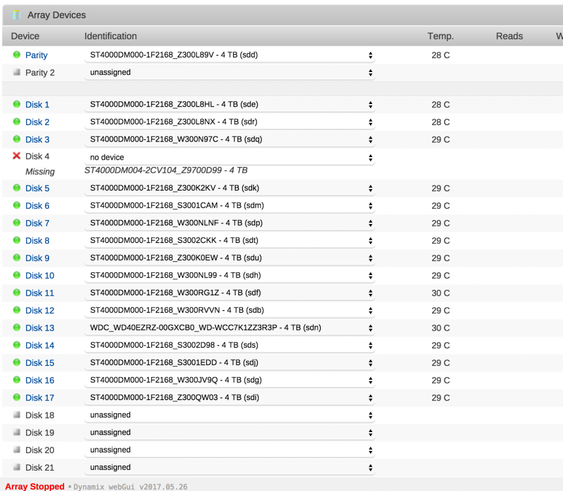This screenshot has height=491, width=563.
Task: Click the green status ball for Parity
Action: coord(16,54)
